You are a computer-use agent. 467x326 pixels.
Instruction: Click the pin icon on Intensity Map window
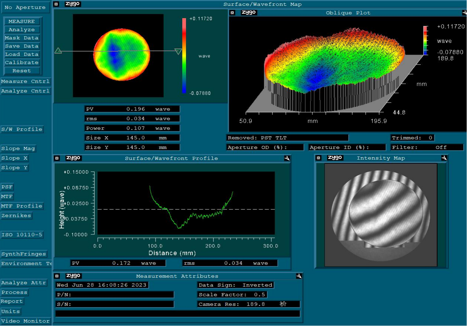tap(444, 158)
